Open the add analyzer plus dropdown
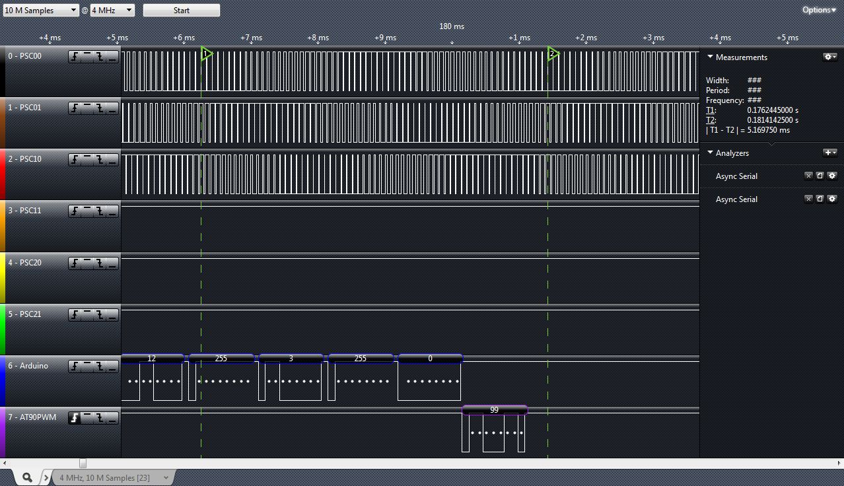Image resolution: width=844 pixels, height=486 pixels. [829, 153]
